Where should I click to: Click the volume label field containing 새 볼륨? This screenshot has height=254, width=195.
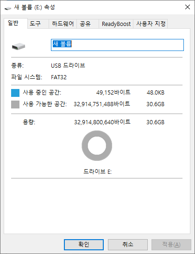point(117,45)
